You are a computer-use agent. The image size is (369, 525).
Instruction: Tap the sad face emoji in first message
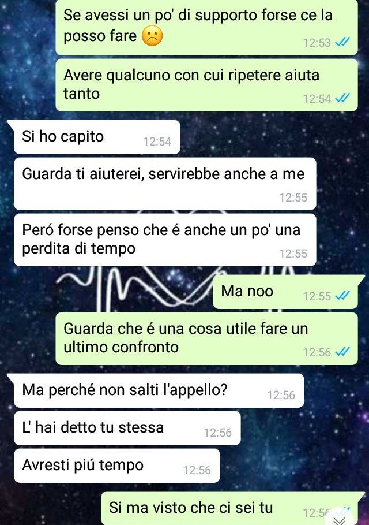[152, 36]
